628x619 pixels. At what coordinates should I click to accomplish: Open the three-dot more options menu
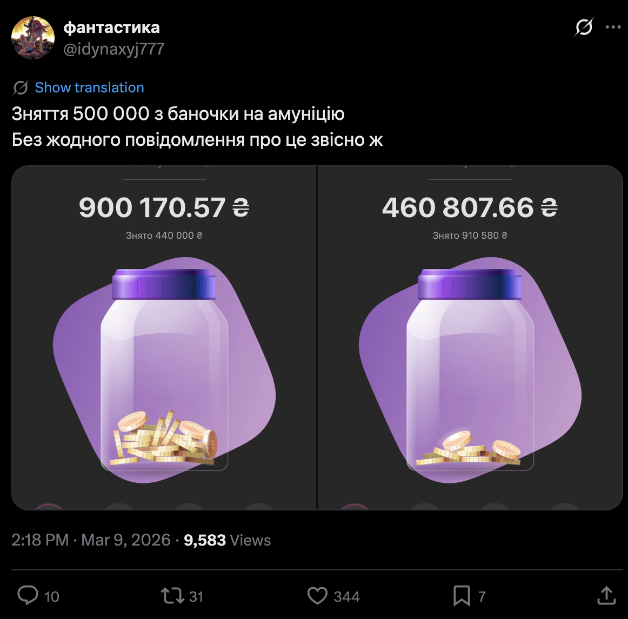pos(613,27)
